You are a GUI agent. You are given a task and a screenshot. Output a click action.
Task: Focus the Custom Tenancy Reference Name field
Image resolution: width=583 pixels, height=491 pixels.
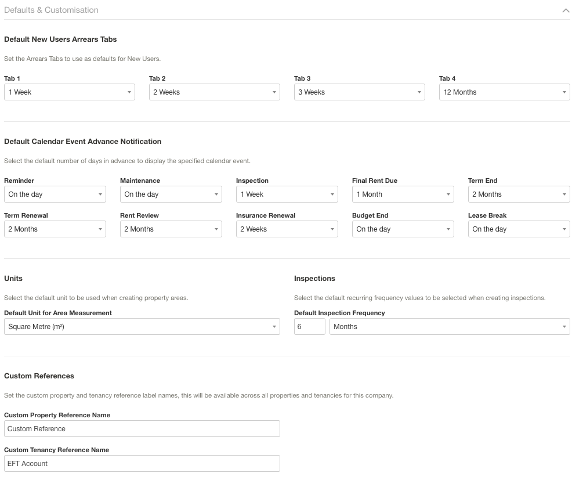142,464
